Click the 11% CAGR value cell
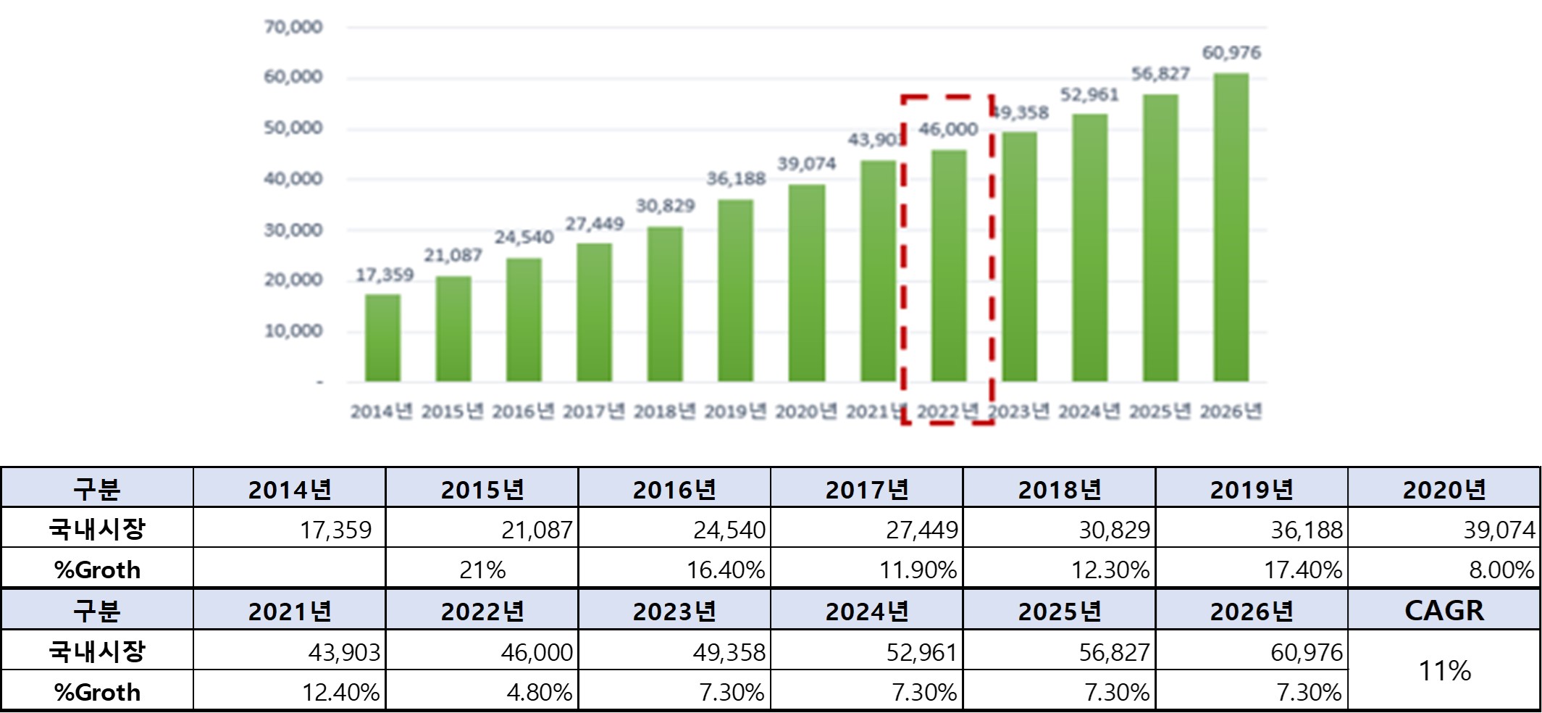The image size is (1542, 713). point(1443,670)
